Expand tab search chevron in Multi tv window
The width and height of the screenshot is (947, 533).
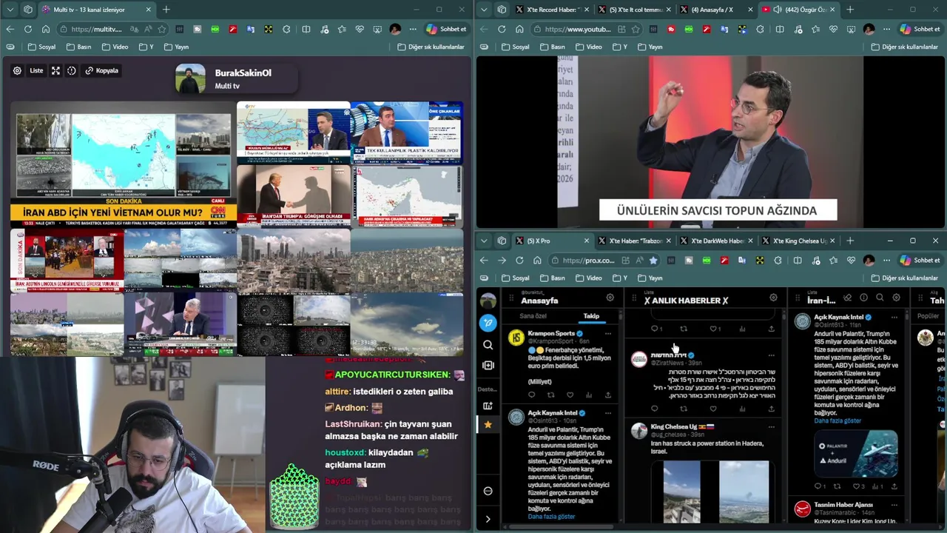(x=10, y=10)
